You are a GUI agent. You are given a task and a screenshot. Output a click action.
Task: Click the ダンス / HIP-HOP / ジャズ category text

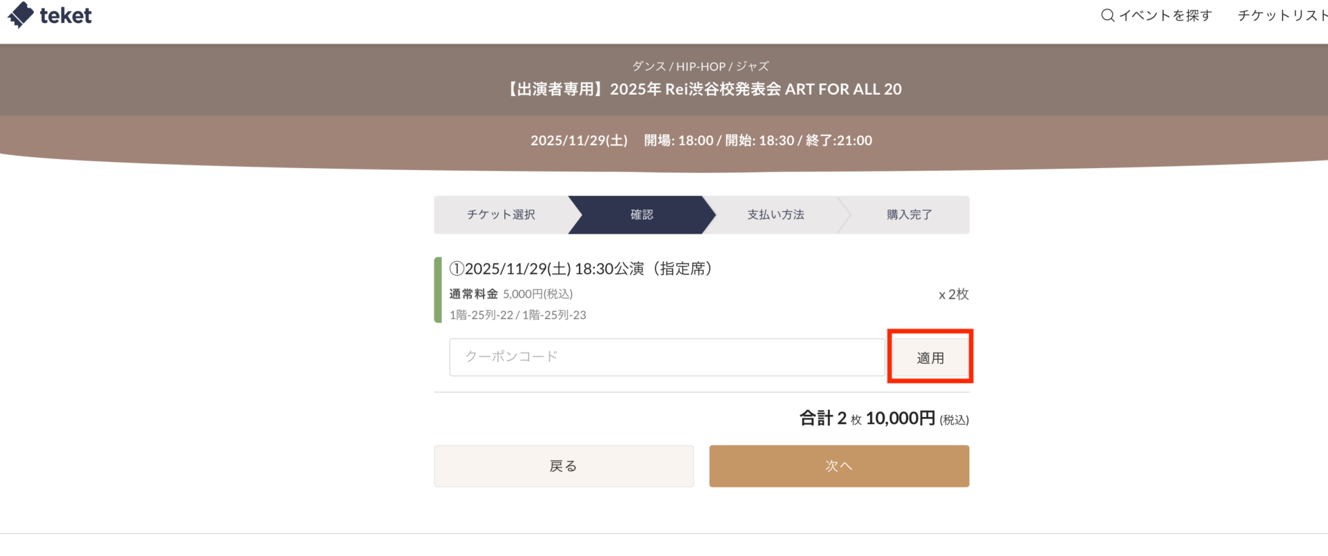point(700,66)
